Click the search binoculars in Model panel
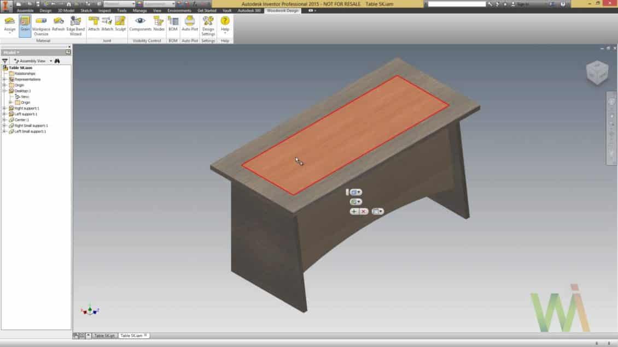Viewport: 618px width, 347px height. (x=57, y=61)
